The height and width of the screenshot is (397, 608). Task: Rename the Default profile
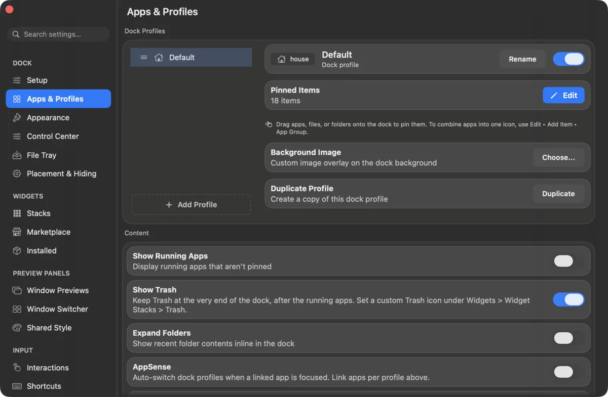tap(522, 59)
